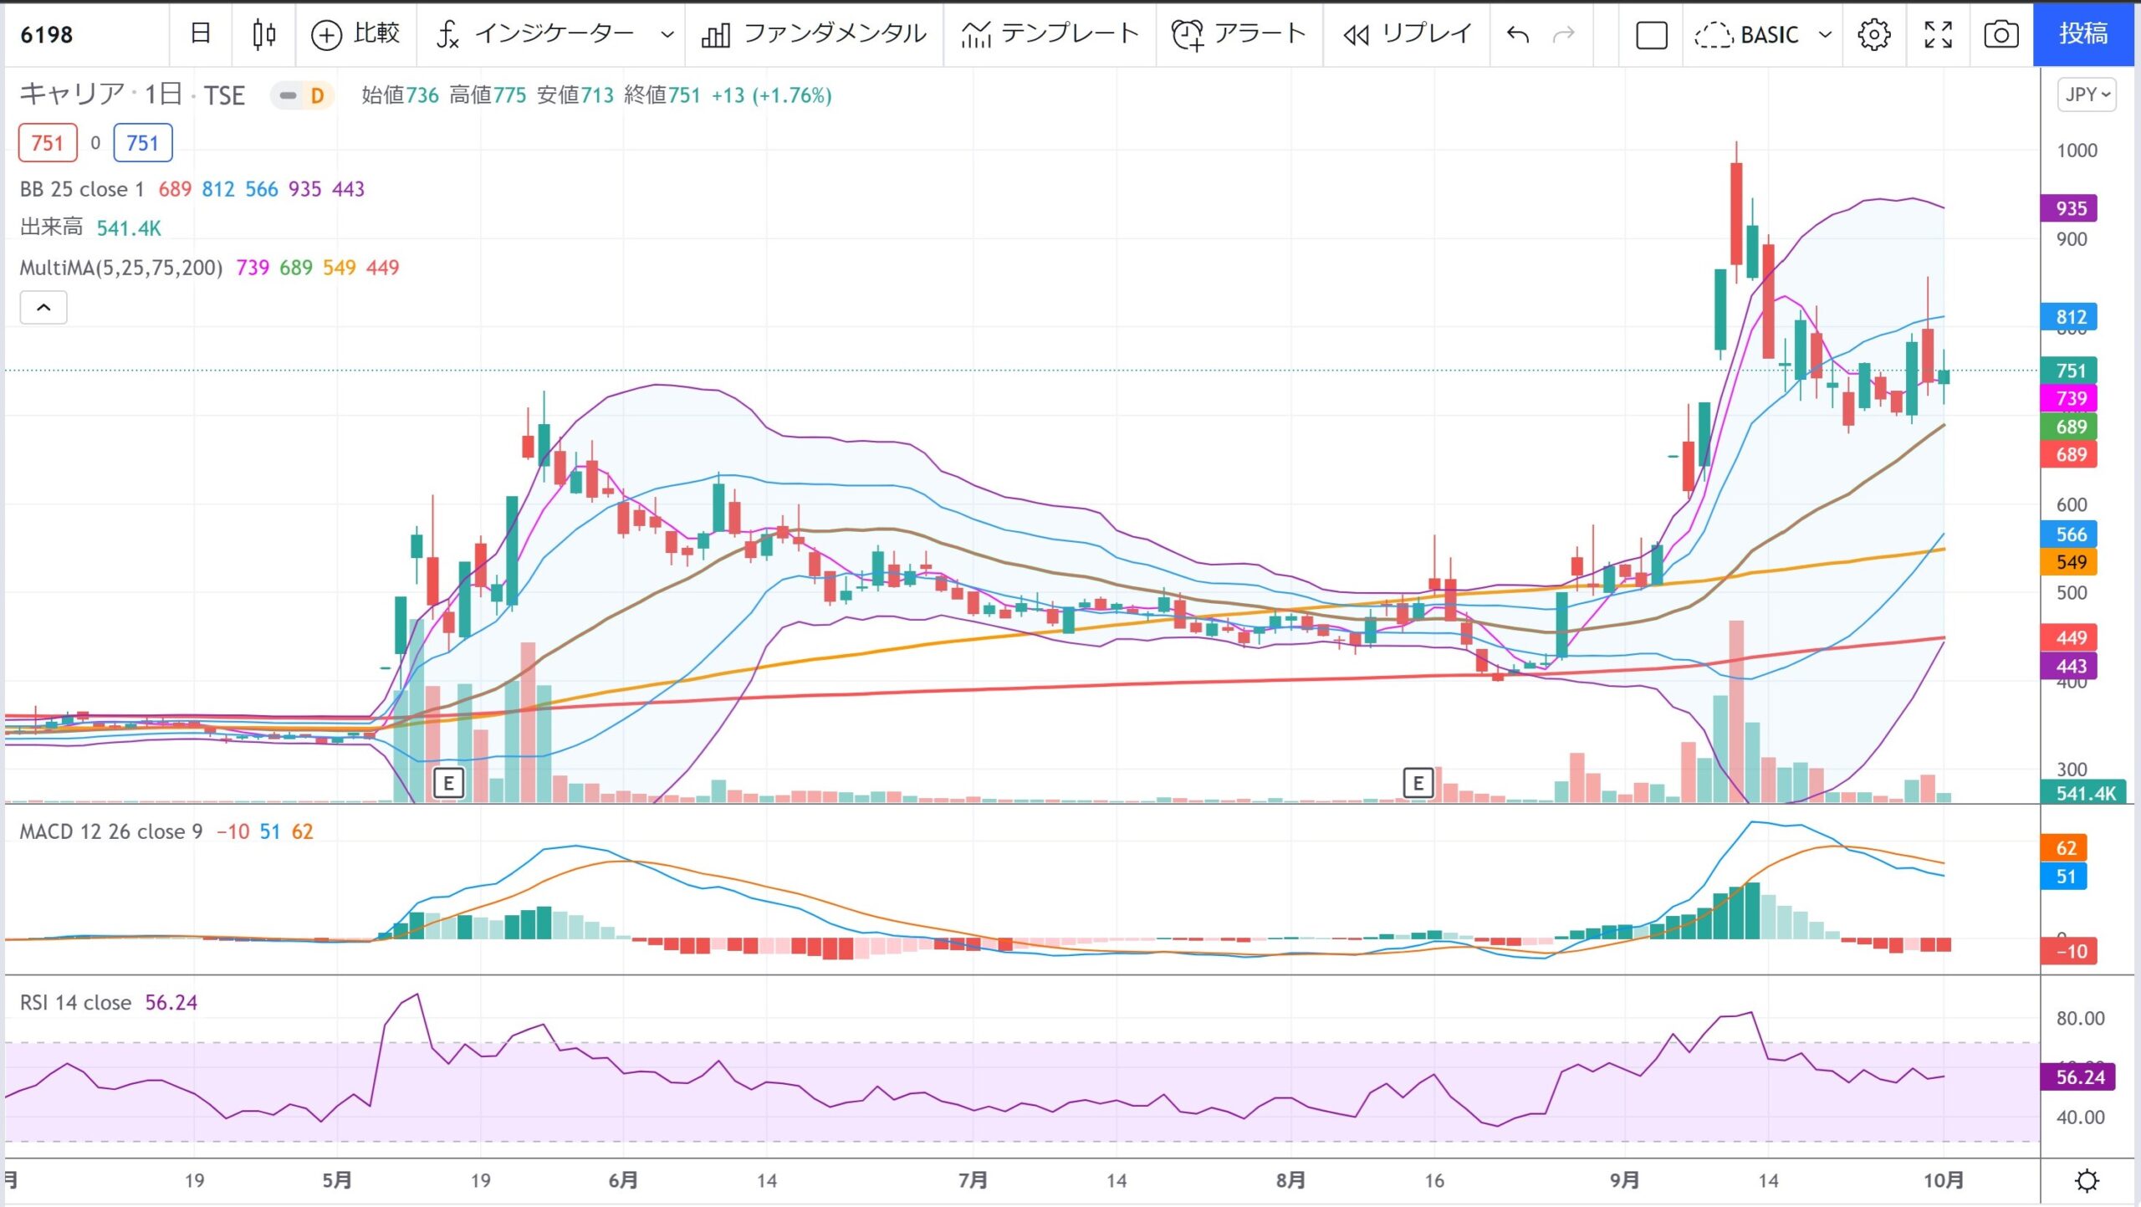Select the MultiMA(5,25,75,200) indicator legend
The height and width of the screenshot is (1207, 2141).
click(x=121, y=268)
